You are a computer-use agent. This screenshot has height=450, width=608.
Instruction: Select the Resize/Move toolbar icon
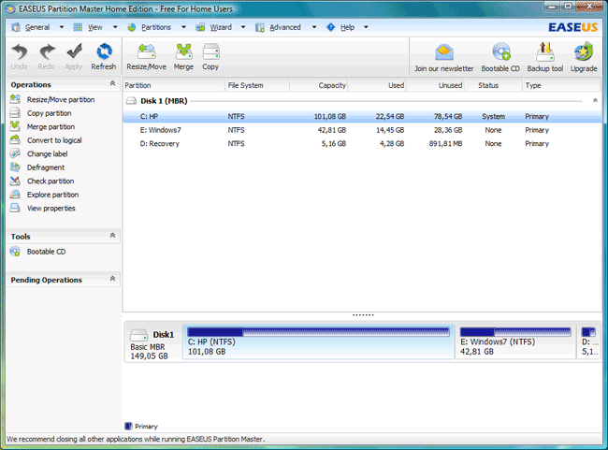coord(148,56)
